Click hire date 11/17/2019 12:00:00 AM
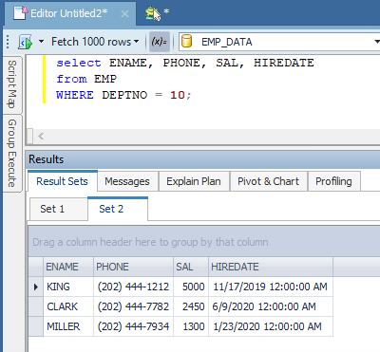The height and width of the screenshot is (352, 380). pos(271,287)
